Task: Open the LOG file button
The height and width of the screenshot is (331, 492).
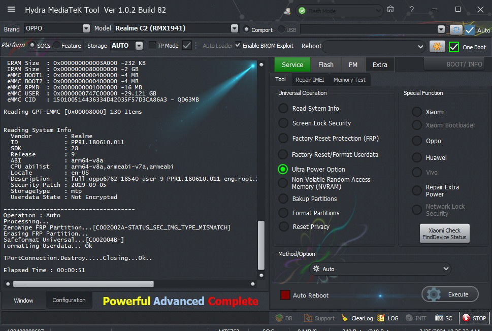Action: (x=388, y=318)
